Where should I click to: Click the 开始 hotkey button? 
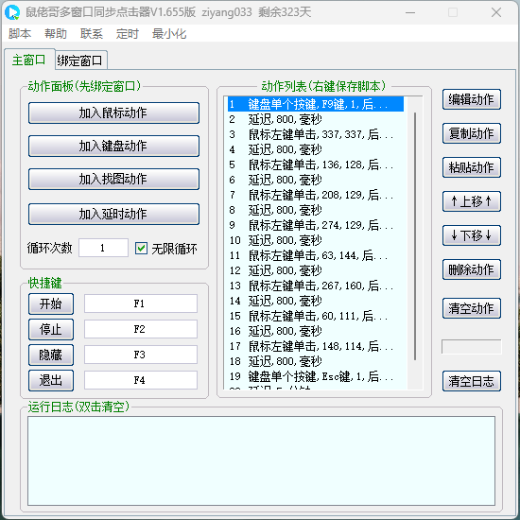[51, 303]
